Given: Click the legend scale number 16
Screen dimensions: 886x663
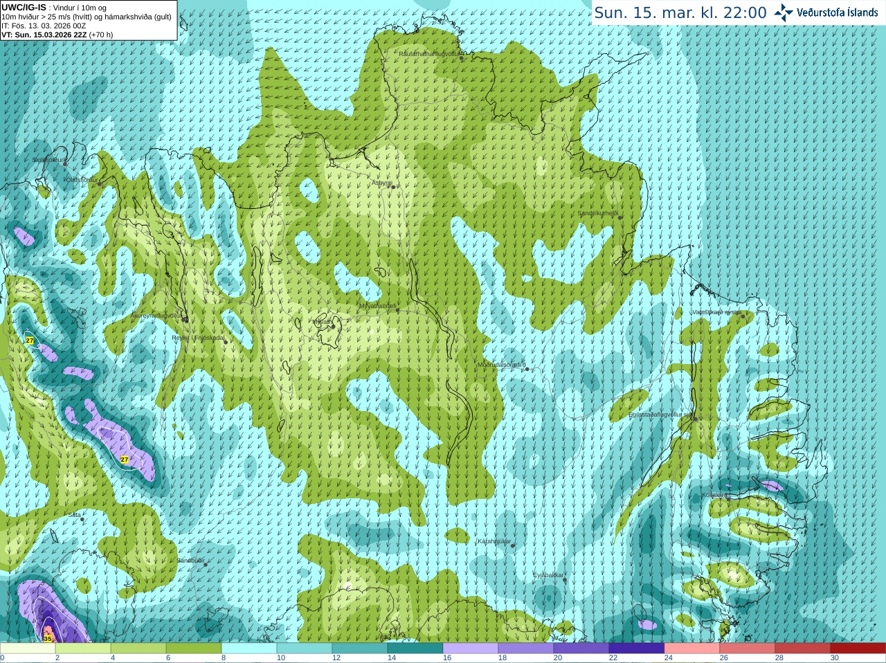Looking at the screenshot, I should coord(446,658).
